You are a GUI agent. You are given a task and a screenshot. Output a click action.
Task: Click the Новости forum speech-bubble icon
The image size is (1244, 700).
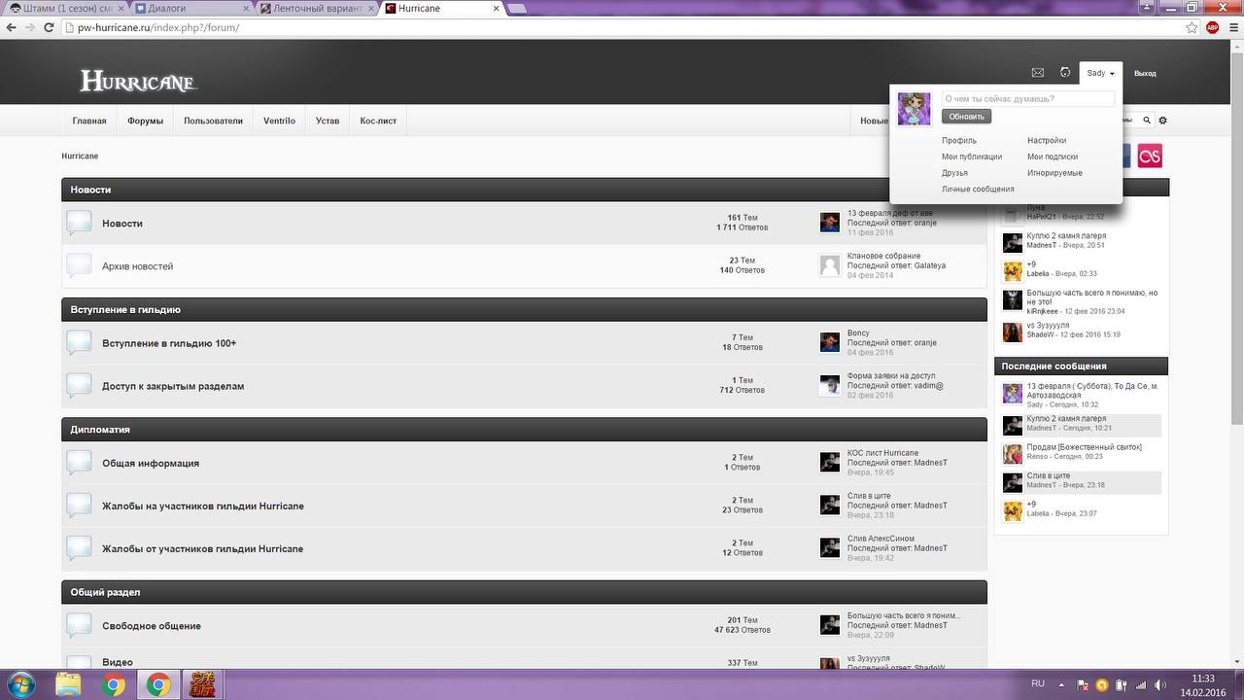[79, 224]
